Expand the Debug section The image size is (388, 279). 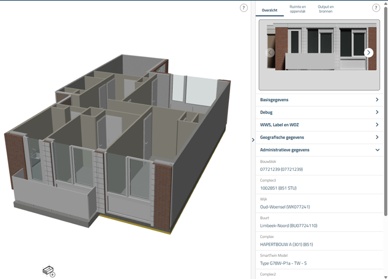[319, 112]
